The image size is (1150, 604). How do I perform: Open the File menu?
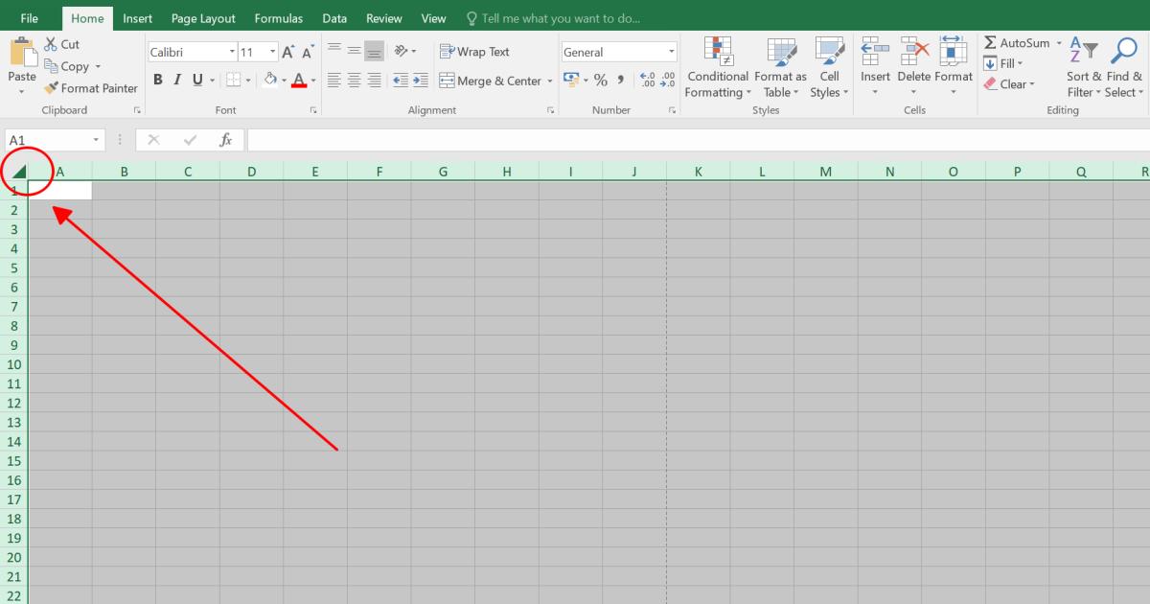point(29,17)
